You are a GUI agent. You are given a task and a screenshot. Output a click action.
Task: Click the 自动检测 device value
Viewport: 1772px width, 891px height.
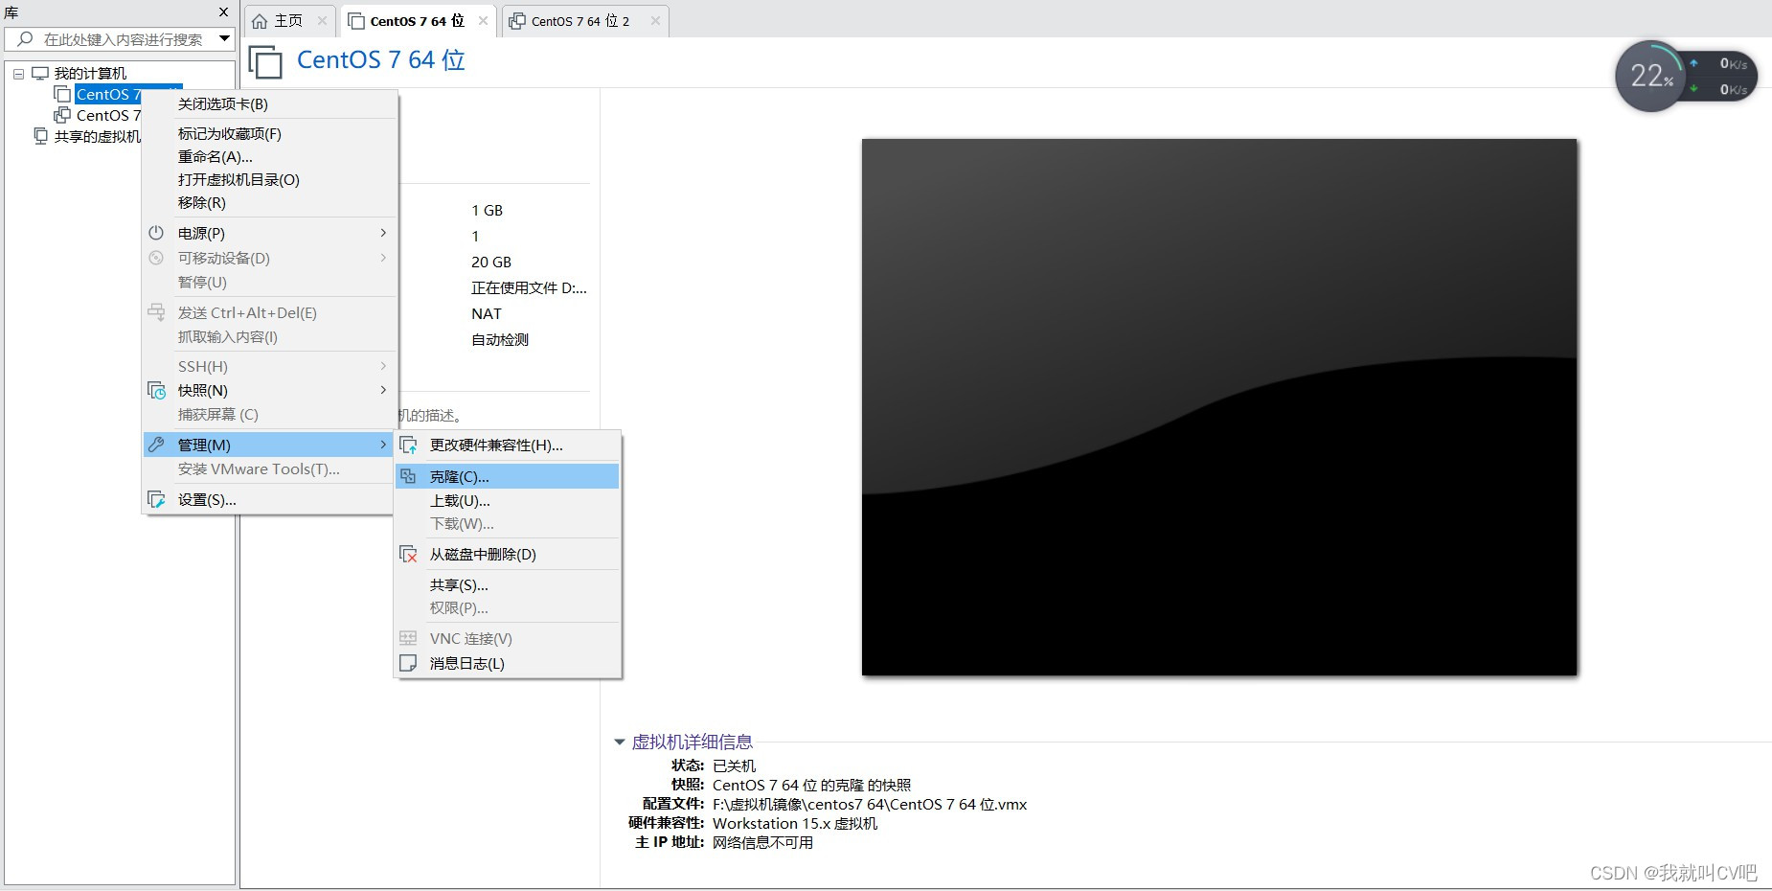500,340
